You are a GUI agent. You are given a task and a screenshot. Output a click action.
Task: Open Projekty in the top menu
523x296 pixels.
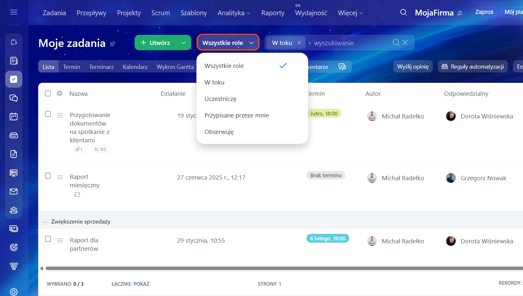click(129, 13)
